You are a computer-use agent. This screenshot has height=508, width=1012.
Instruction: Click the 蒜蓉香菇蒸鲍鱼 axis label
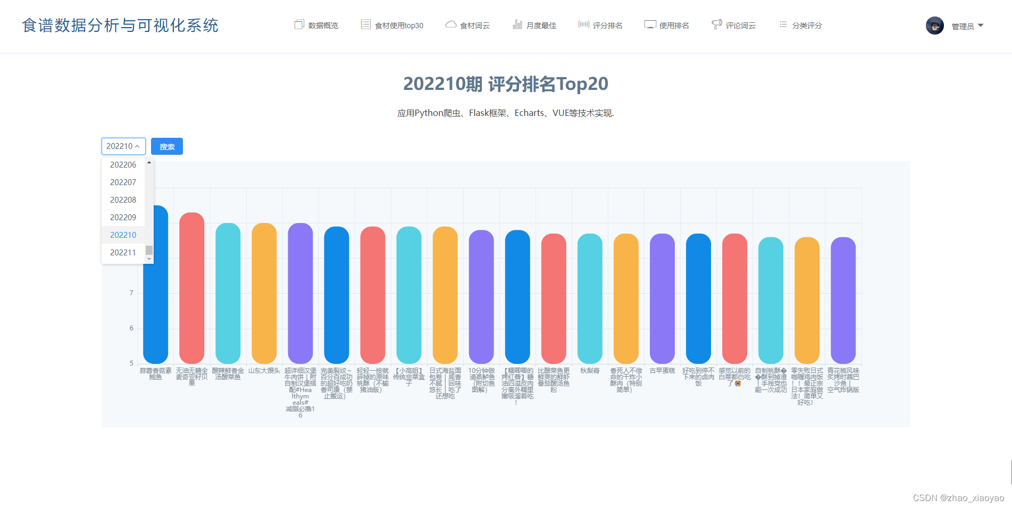pos(156,374)
